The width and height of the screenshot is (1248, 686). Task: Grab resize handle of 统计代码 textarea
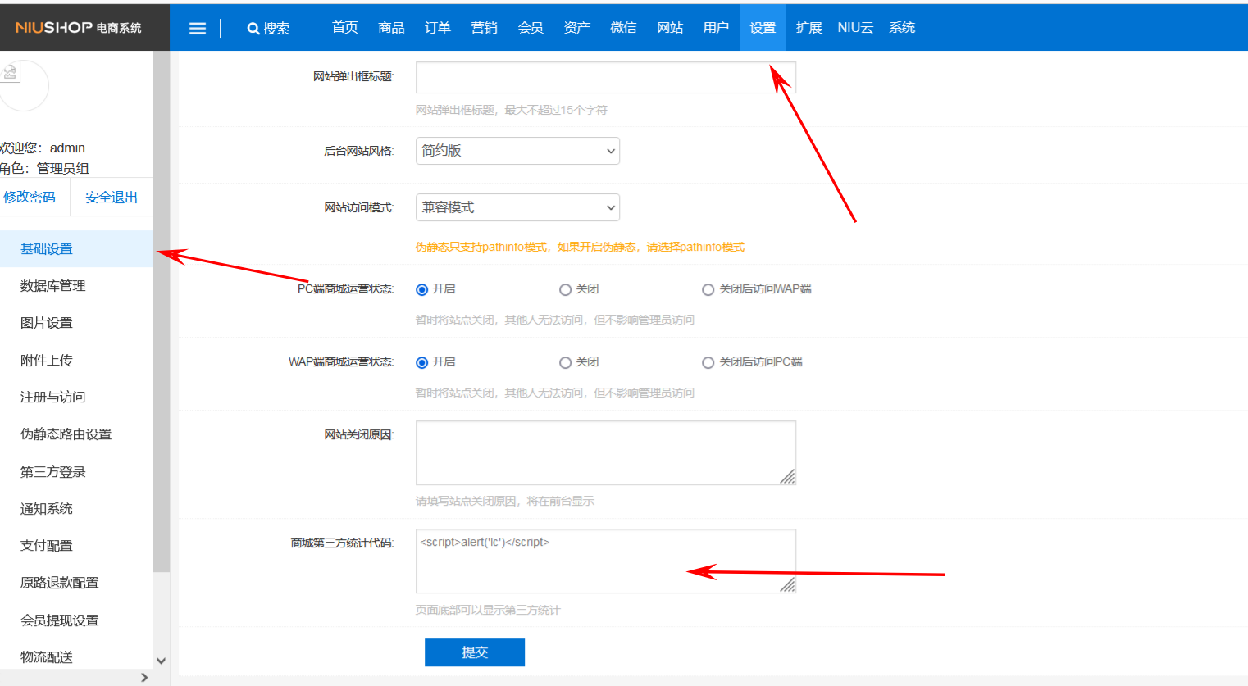pyautogui.click(x=787, y=584)
